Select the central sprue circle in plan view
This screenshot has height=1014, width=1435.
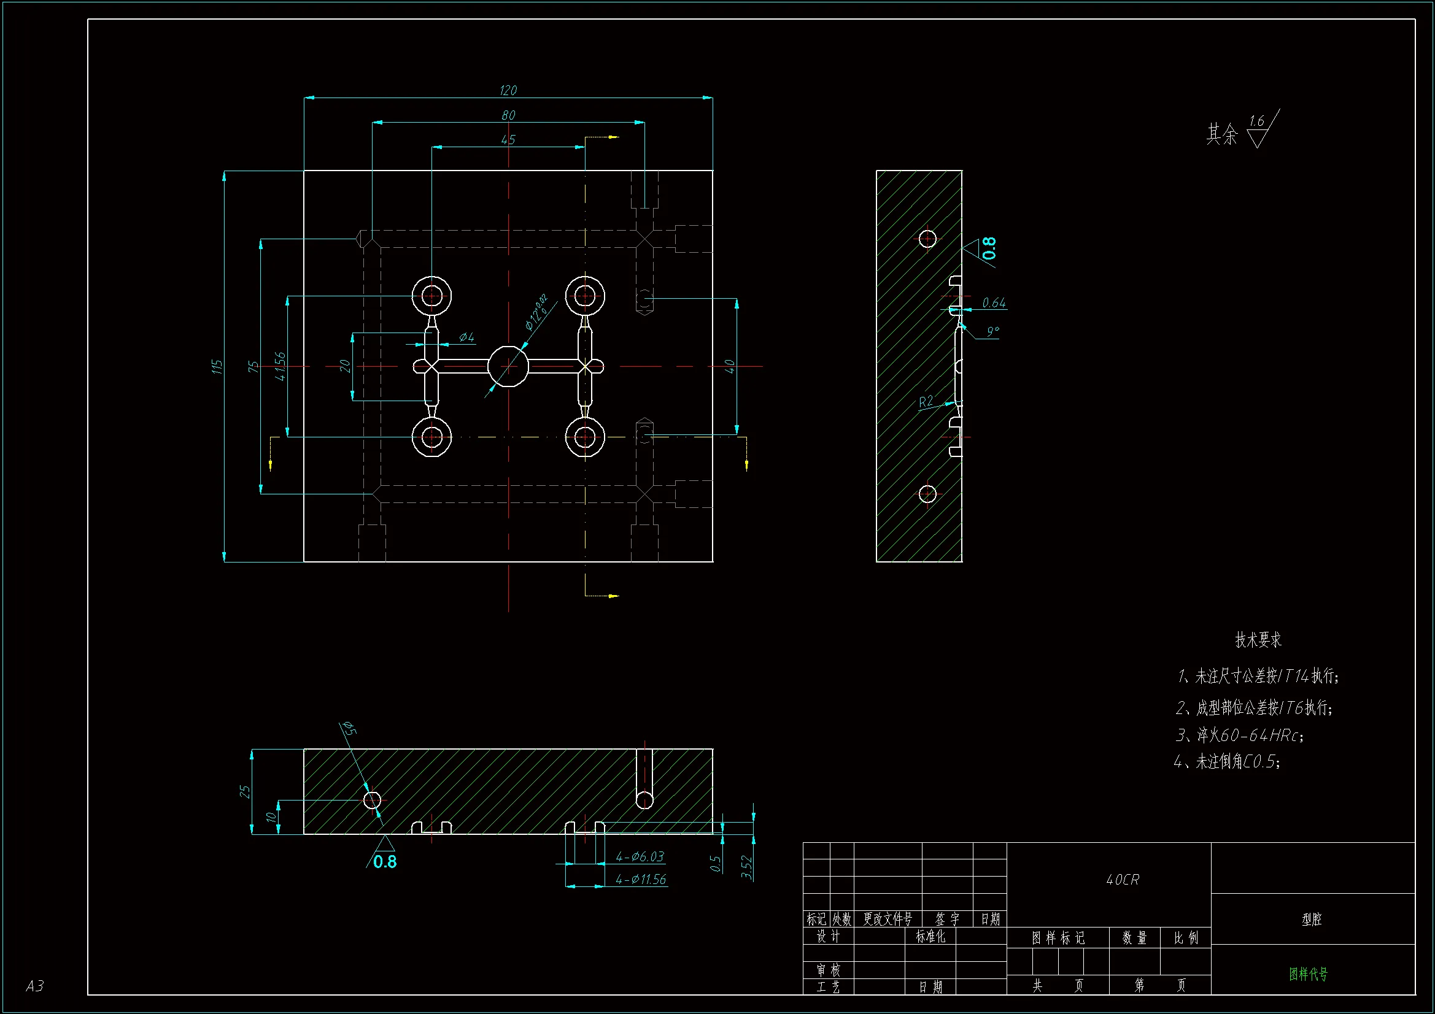(x=508, y=367)
